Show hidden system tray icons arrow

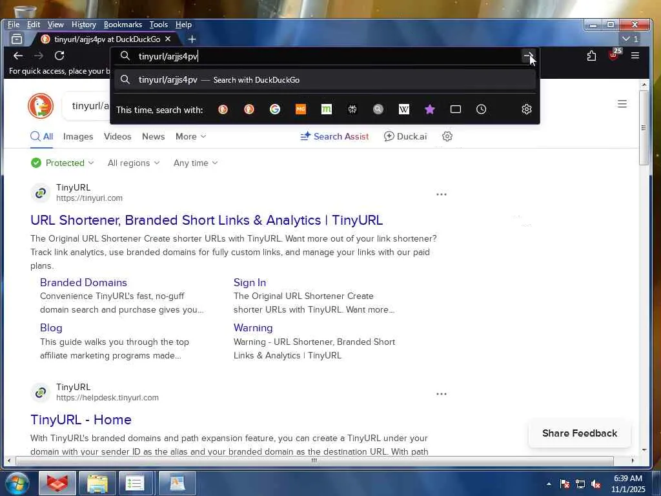pyautogui.click(x=549, y=484)
